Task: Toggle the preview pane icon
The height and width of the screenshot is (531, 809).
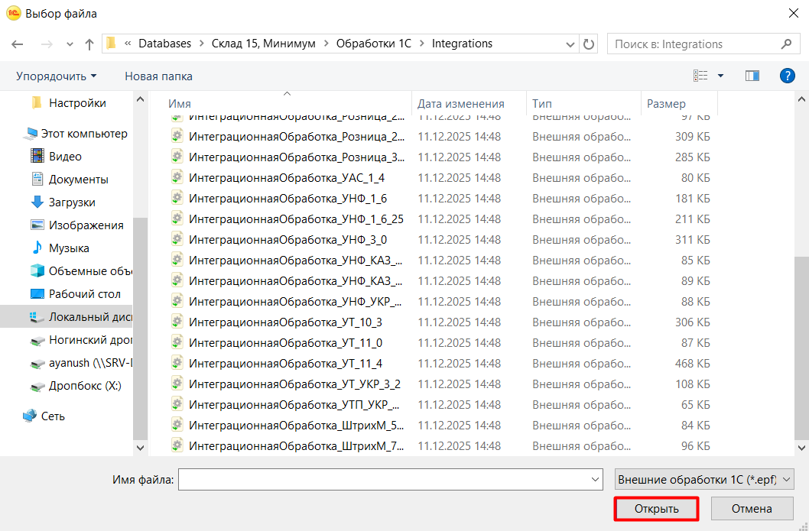Action: [x=752, y=76]
